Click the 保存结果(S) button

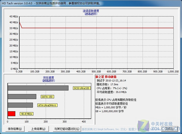coord(15,129)
